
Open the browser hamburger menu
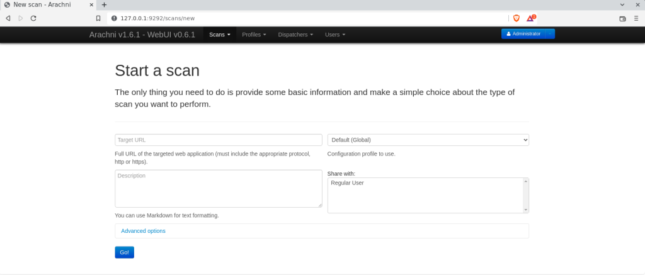tap(636, 18)
